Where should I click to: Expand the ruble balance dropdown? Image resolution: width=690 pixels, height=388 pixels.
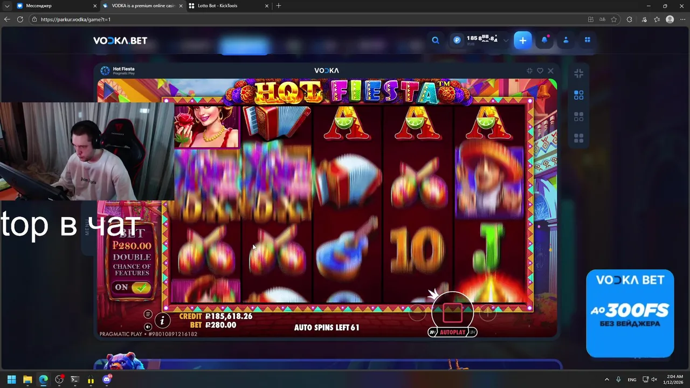tap(506, 40)
